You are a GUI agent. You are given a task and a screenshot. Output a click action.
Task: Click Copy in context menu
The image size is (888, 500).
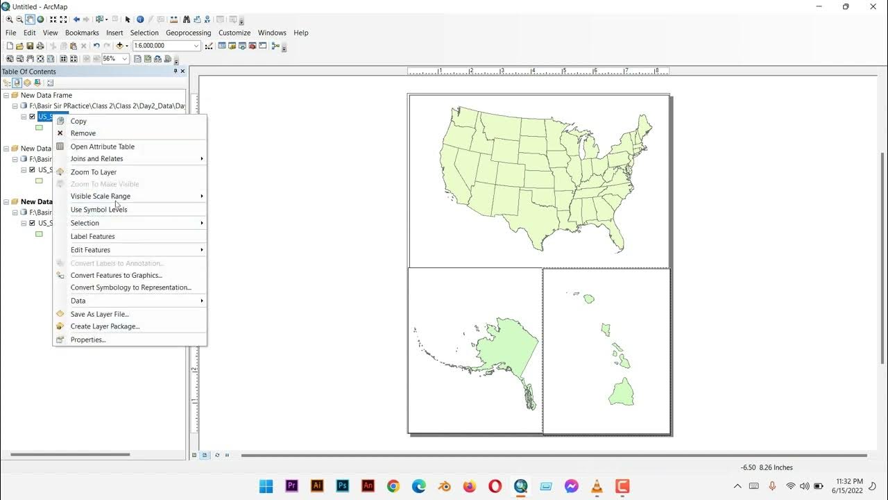pyautogui.click(x=130, y=121)
